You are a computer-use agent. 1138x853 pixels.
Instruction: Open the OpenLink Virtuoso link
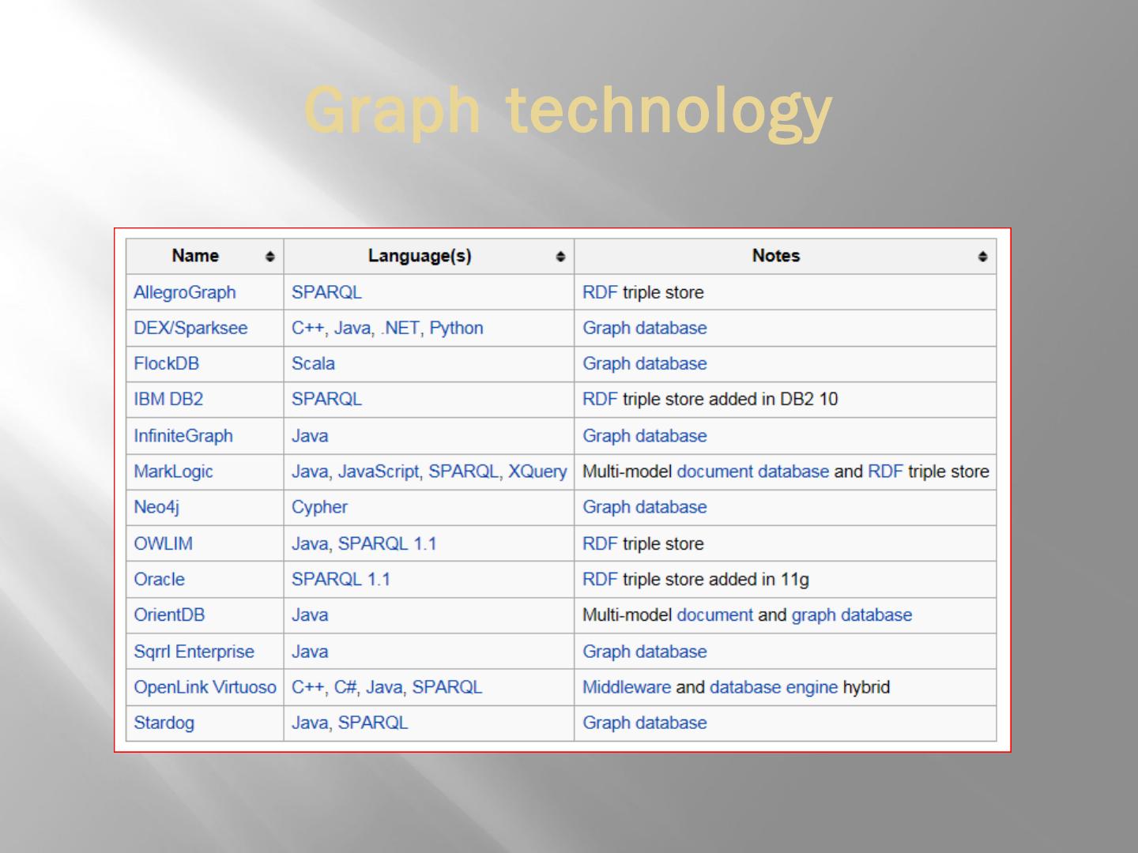[x=205, y=687]
